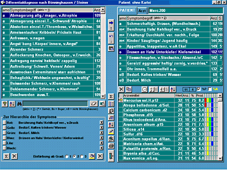This screenshot has height=170, width=227.
Task: Select Einfärbung ab Grad 2 radio button
Action: coord(74,157)
